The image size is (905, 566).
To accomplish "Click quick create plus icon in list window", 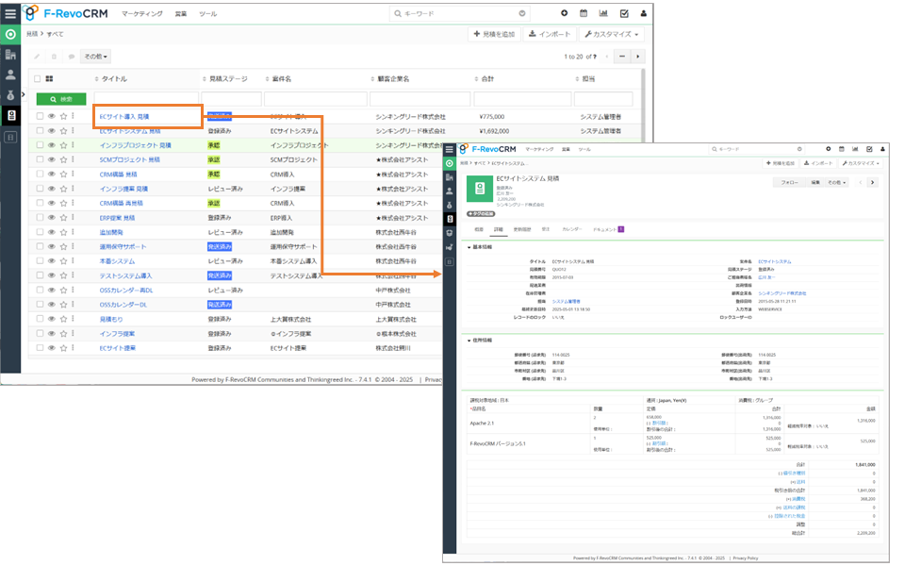I will (564, 13).
